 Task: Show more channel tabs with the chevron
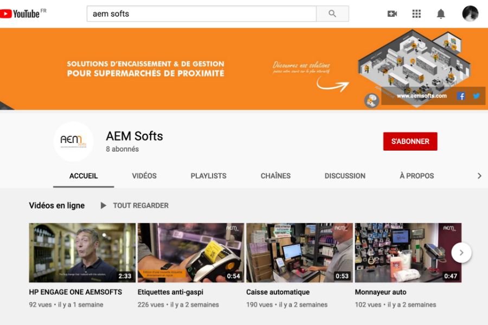479,176
